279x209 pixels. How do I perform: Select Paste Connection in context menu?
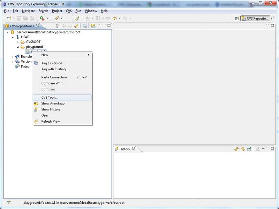[x=62, y=77]
